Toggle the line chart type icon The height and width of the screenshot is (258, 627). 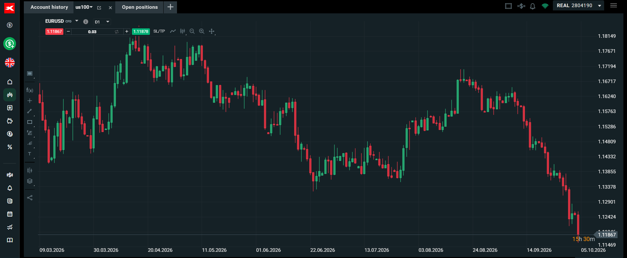pyautogui.click(x=173, y=31)
